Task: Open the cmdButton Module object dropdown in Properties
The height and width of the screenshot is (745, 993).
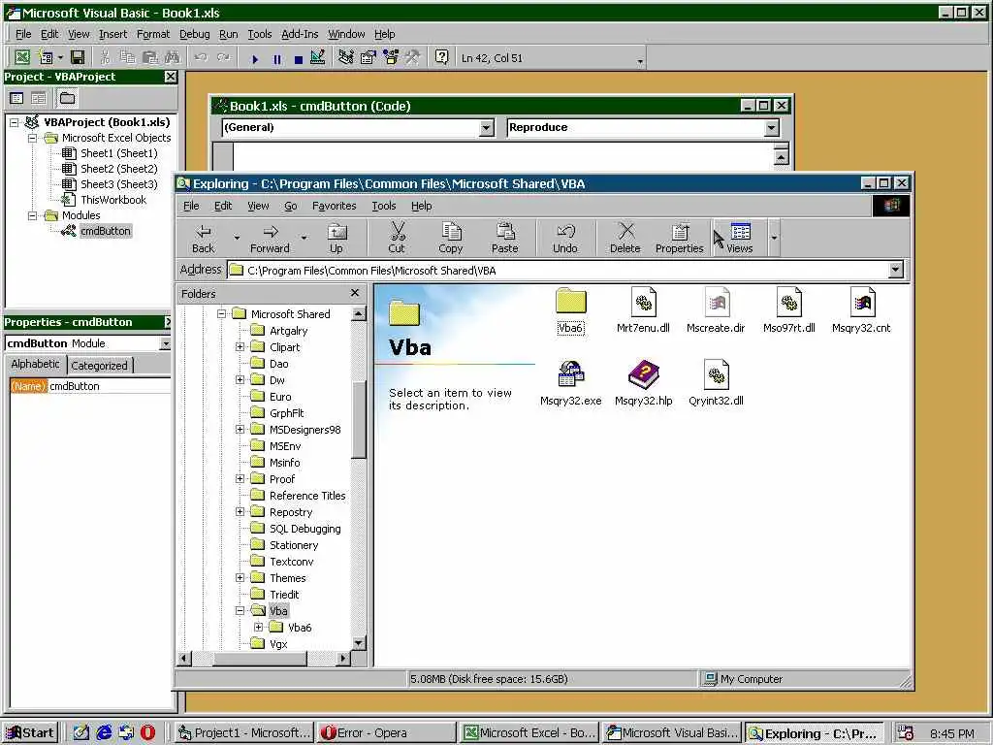Action: 165,343
